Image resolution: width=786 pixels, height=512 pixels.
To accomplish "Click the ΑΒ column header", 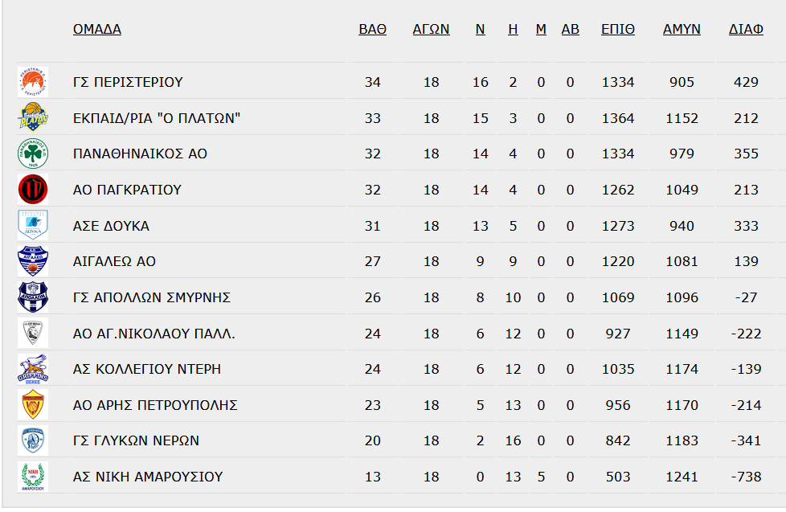I will pyautogui.click(x=570, y=29).
